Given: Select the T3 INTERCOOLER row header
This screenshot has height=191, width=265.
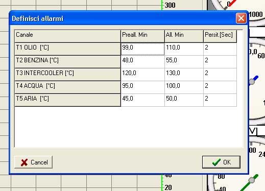Looking at the screenshot, I should coord(67,75).
